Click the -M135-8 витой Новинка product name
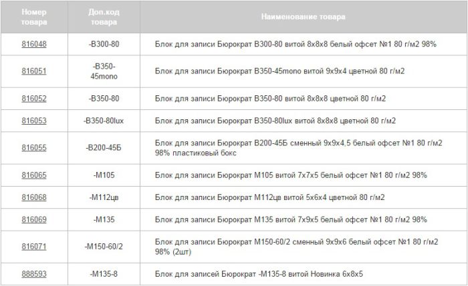468x286 pixels. point(259,274)
